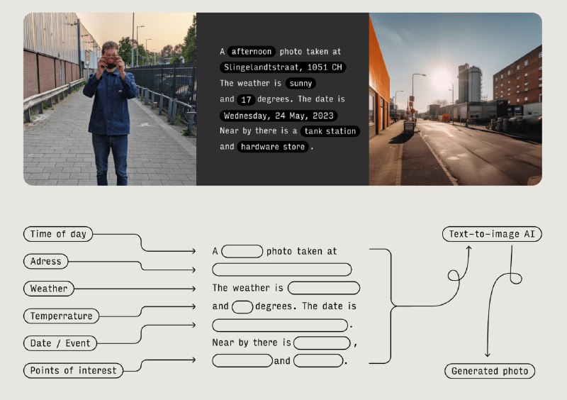Click the 'hardware store' tag
This screenshot has width=567, height=400.
[273, 147]
